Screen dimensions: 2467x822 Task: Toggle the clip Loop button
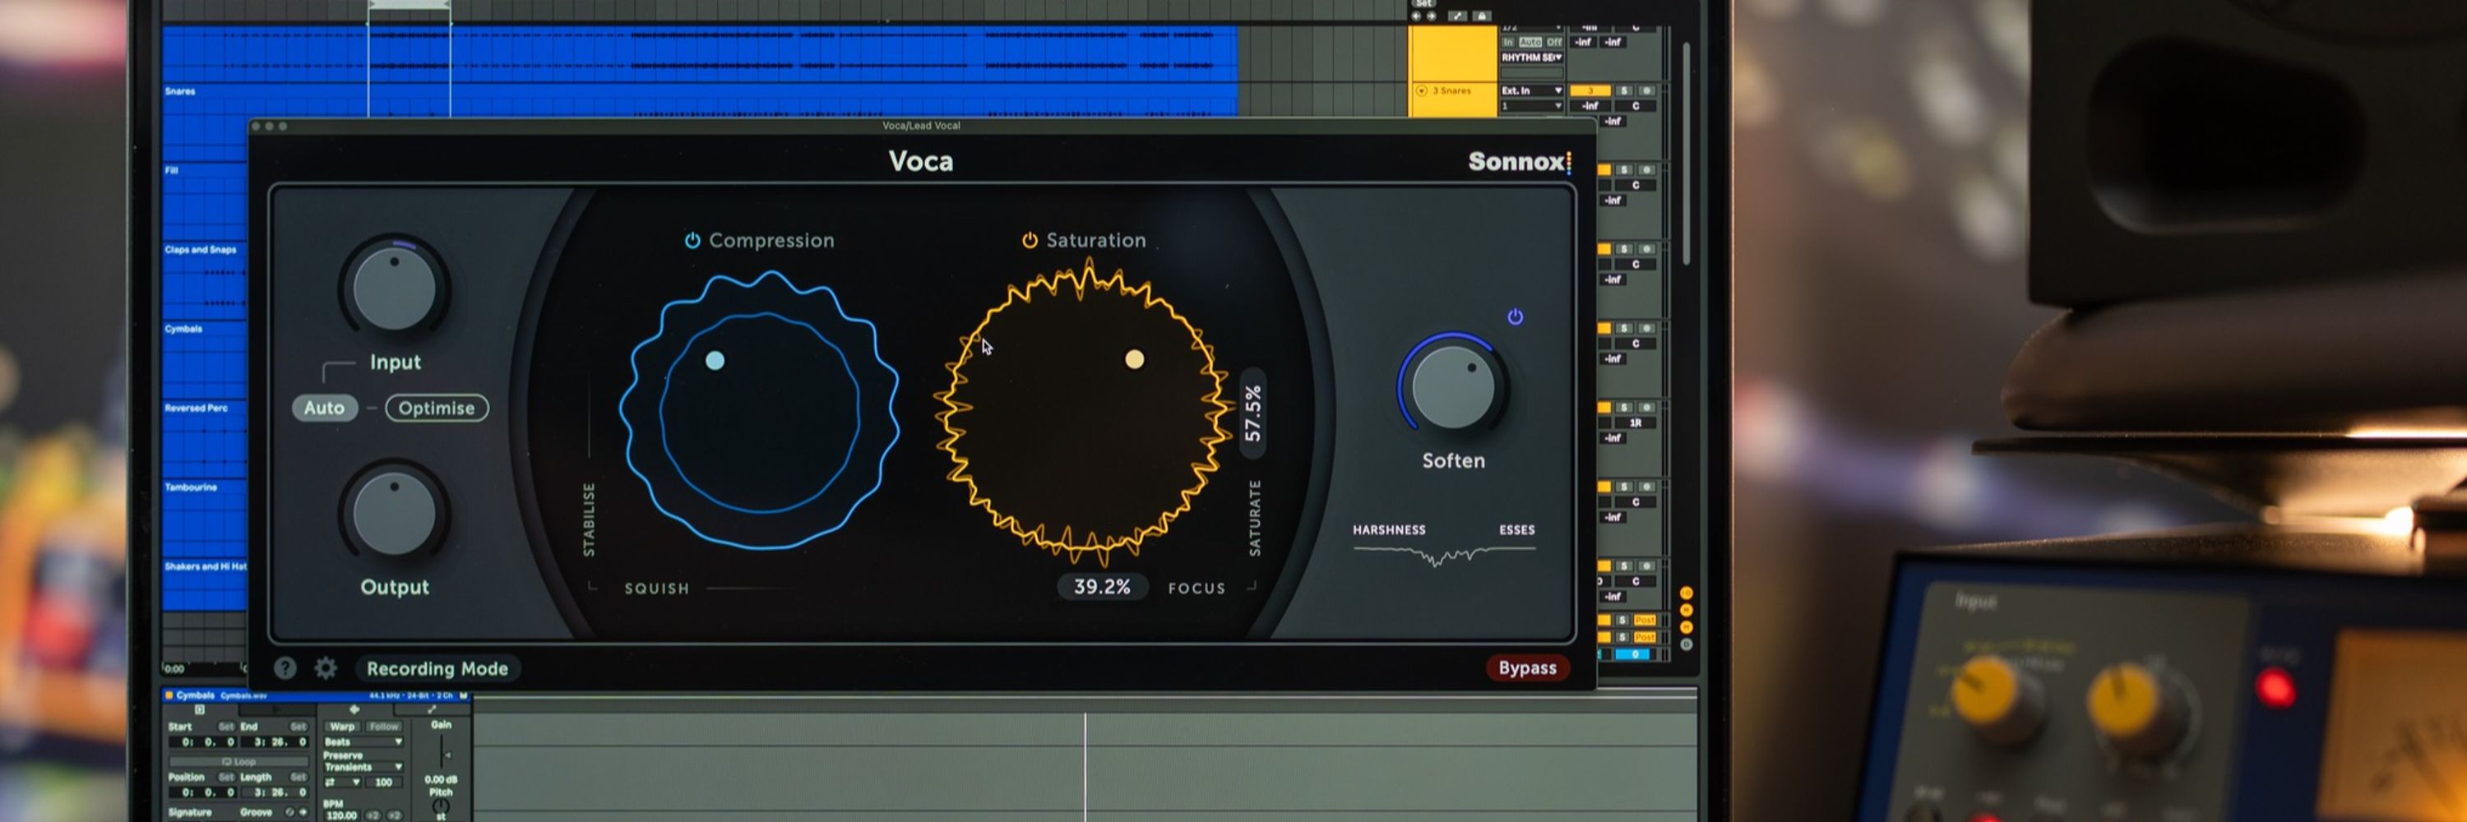coord(239,762)
